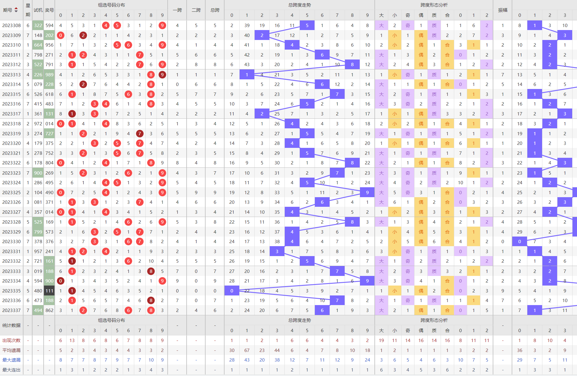Click highlighted total span 6 in row 2023337
Viewport: 577px width, 376px height.
(322, 310)
